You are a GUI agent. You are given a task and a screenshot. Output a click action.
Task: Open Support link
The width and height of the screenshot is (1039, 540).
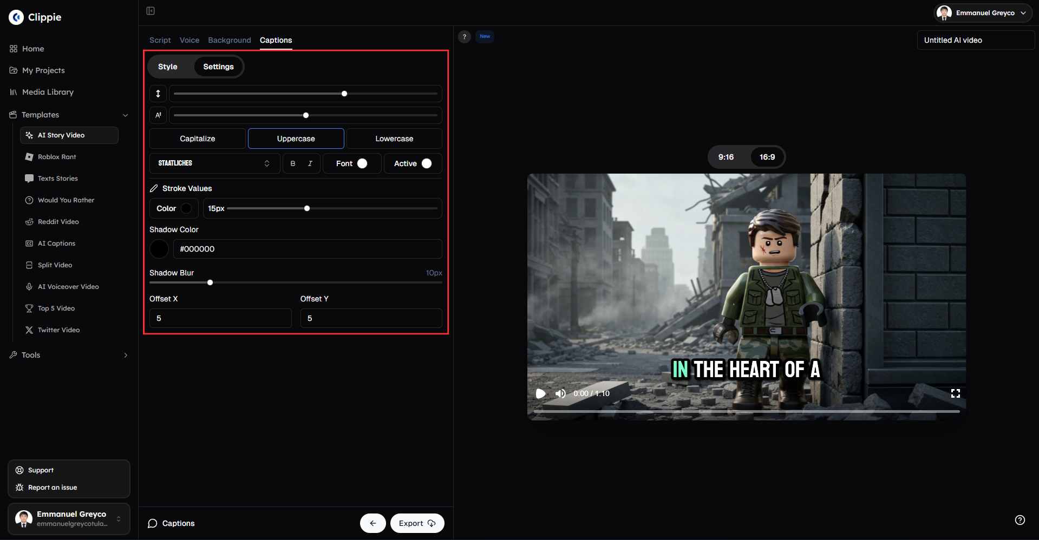point(41,470)
